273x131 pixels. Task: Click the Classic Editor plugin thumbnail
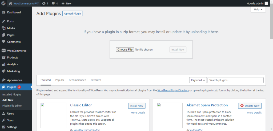tap(53, 115)
